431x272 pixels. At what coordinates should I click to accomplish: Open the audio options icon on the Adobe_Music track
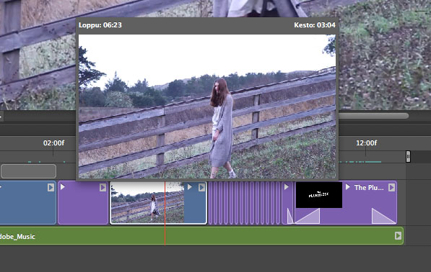[398, 236]
